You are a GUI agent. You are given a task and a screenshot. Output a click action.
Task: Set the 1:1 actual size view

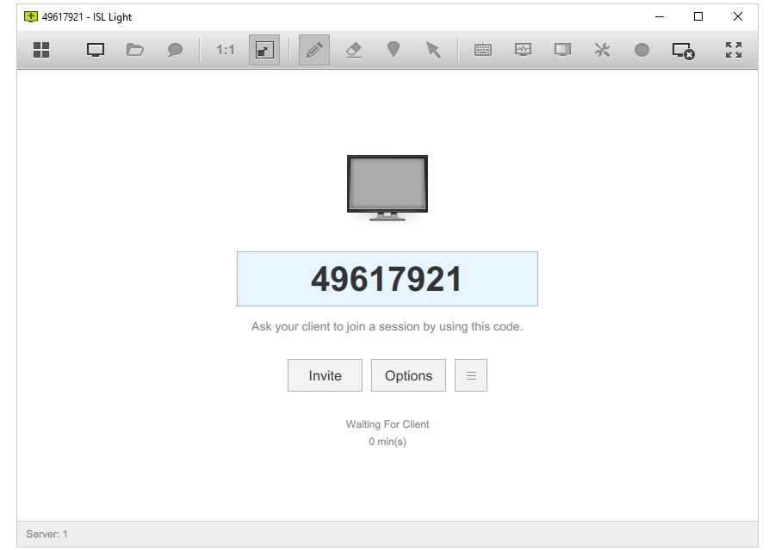225,50
